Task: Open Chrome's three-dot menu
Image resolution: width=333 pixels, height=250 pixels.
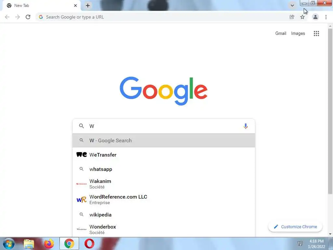Action: click(326, 17)
